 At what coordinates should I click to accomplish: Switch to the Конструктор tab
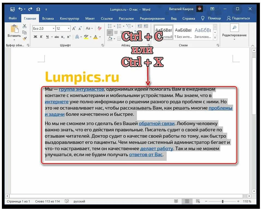[70, 19]
